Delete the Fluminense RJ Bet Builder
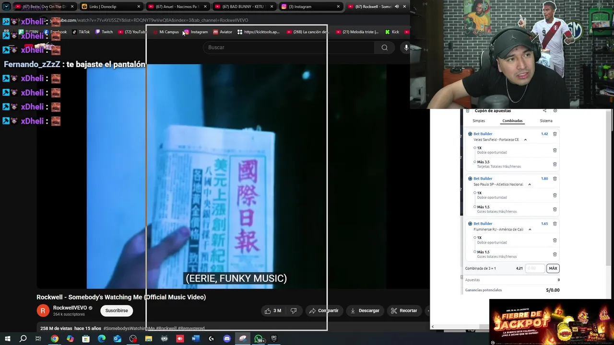Image resolution: width=614 pixels, height=345 pixels. tap(555, 223)
